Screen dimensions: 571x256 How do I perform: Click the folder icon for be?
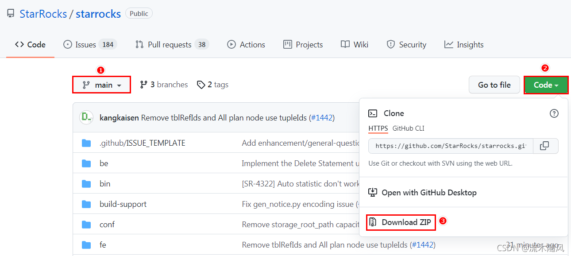coord(86,163)
